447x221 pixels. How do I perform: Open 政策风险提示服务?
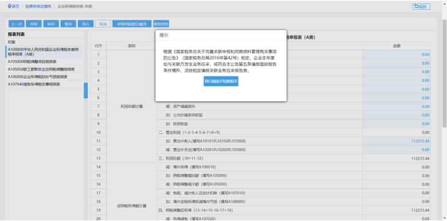(132, 24)
